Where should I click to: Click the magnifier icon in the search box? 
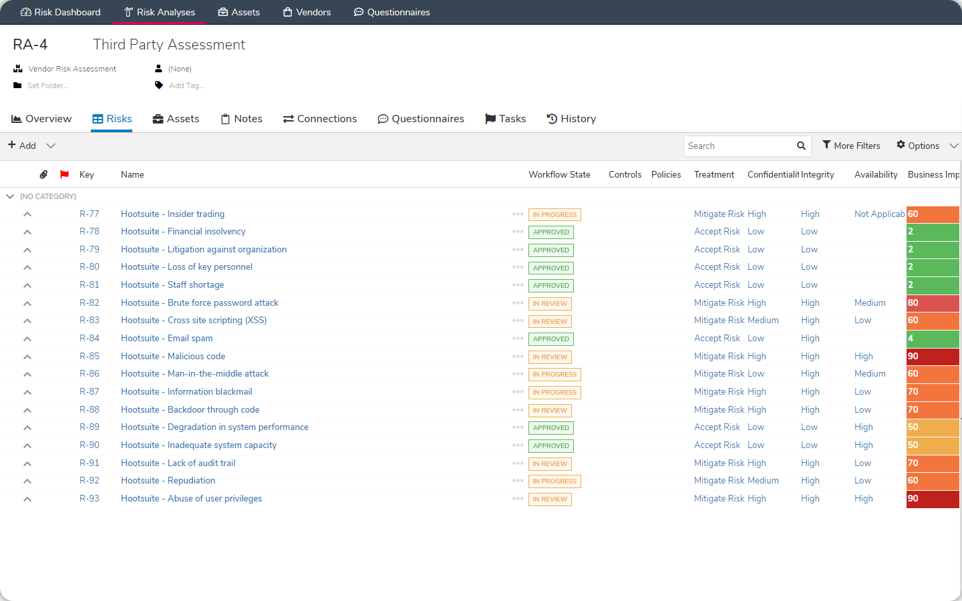pos(801,146)
